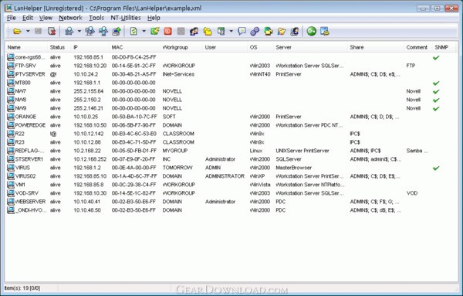This screenshot has height=296, width=463.
Task: Expand dropdown arrow next to scan icon
Action: click(x=79, y=31)
